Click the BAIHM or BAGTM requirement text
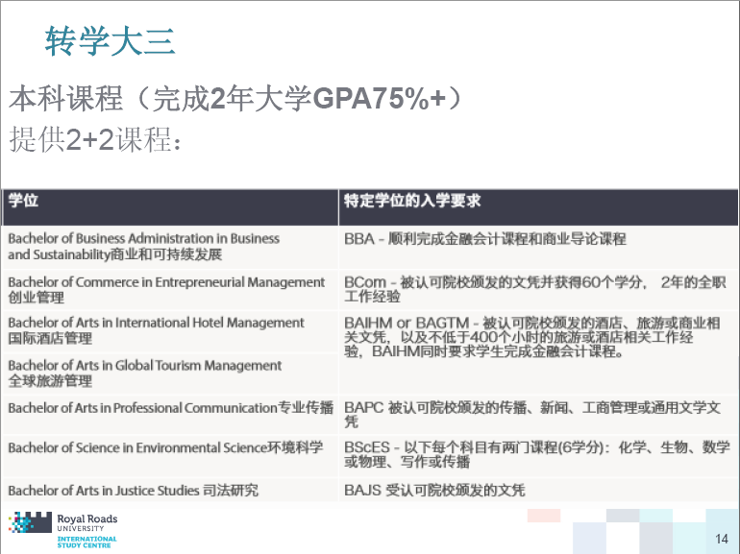740x554 pixels. pos(532,337)
